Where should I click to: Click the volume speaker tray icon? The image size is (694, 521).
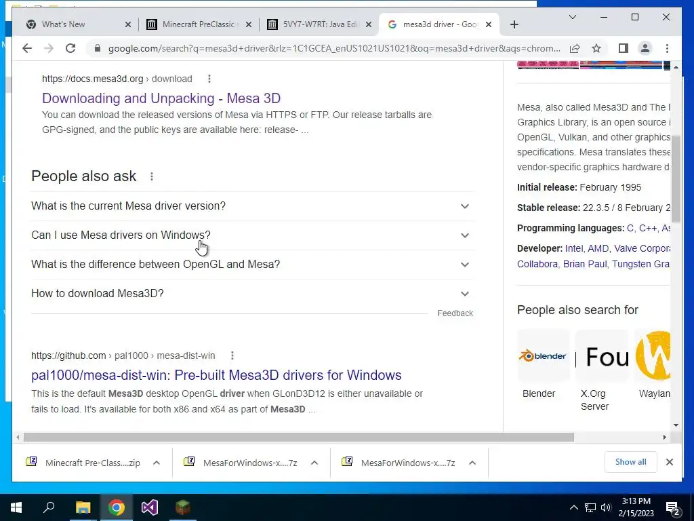click(606, 507)
